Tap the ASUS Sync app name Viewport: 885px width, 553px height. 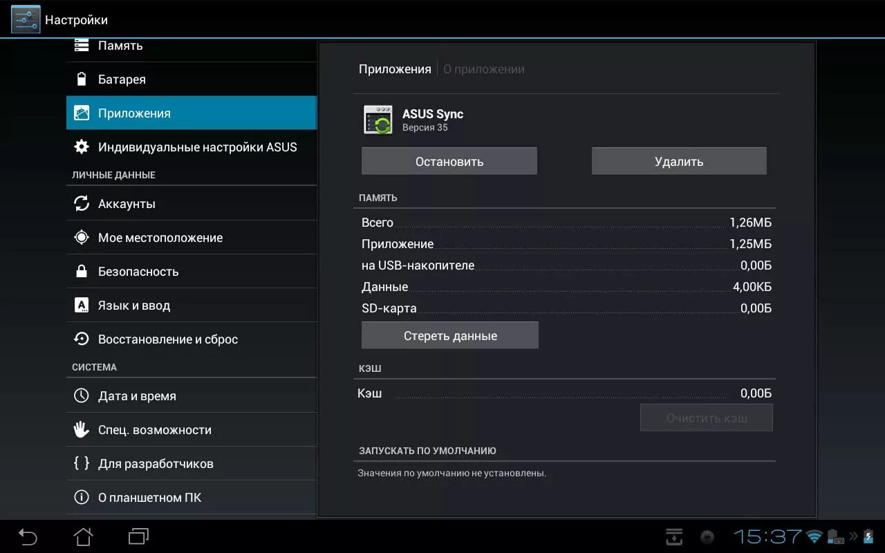coord(433,114)
